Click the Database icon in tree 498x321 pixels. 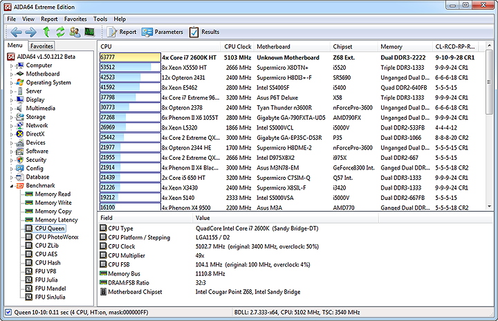pos(19,176)
